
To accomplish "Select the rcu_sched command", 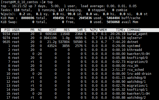I will click(135, 70).
